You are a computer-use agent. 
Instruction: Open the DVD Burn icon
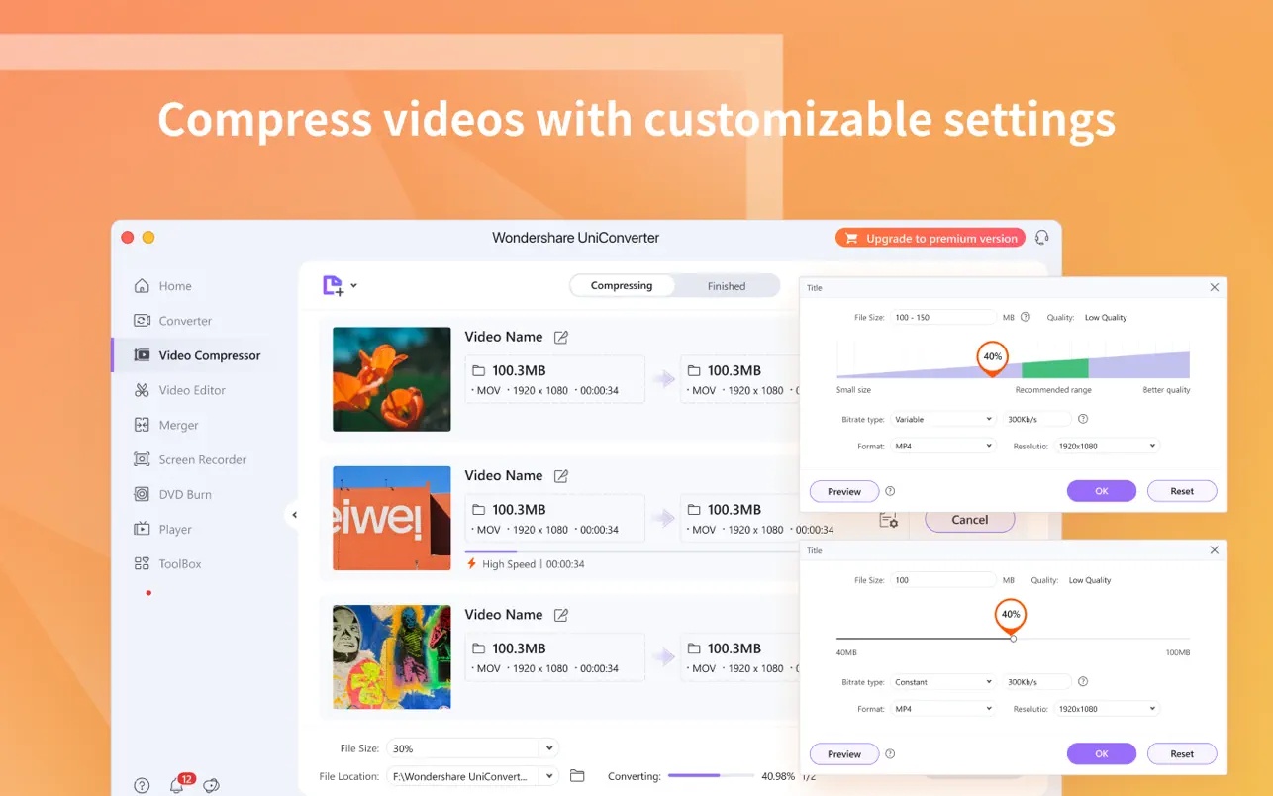click(142, 494)
